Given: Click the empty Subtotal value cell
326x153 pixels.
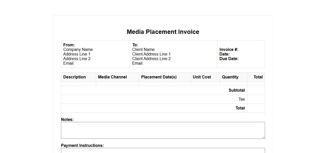Looking at the screenshot, I should (256, 90).
